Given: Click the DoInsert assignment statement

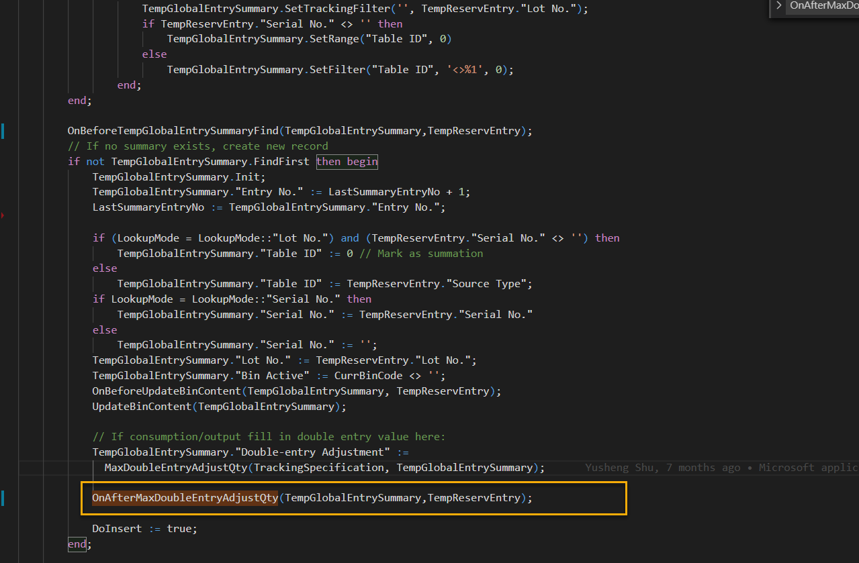Looking at the screenshot, I should pyautogui.click(x=134, y=528).
